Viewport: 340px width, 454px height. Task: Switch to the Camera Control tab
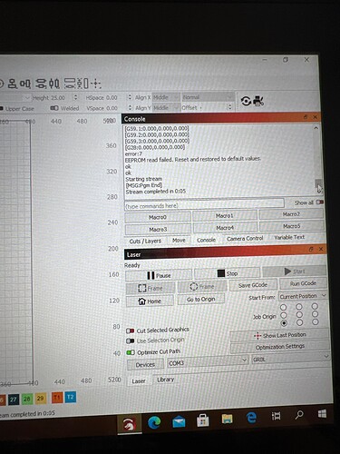point(245,239)
